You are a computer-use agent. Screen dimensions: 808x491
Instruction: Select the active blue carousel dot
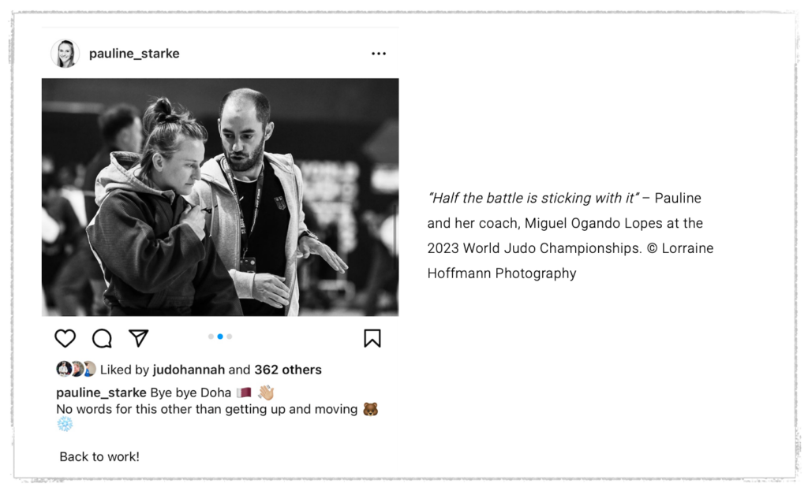click(x=220, y=337)
